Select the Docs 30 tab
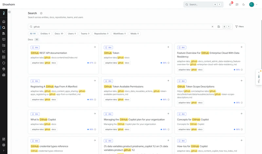 59,34
